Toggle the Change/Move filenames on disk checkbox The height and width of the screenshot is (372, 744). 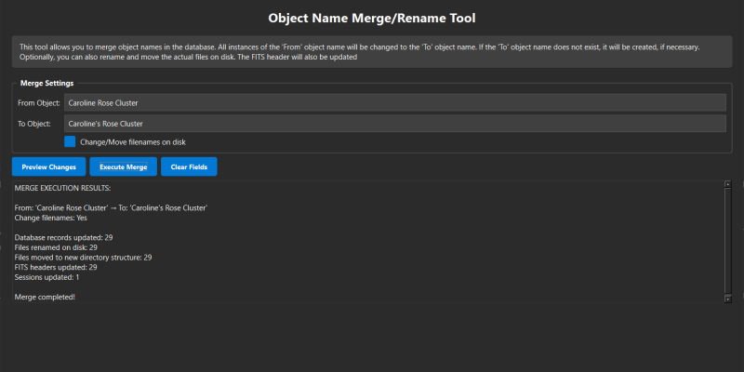click(x=70, y=141)
